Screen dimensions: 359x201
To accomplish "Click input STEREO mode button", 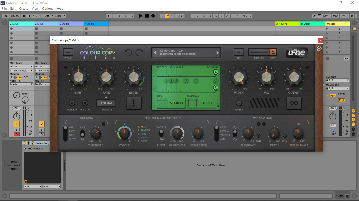I will pos(176,103).
